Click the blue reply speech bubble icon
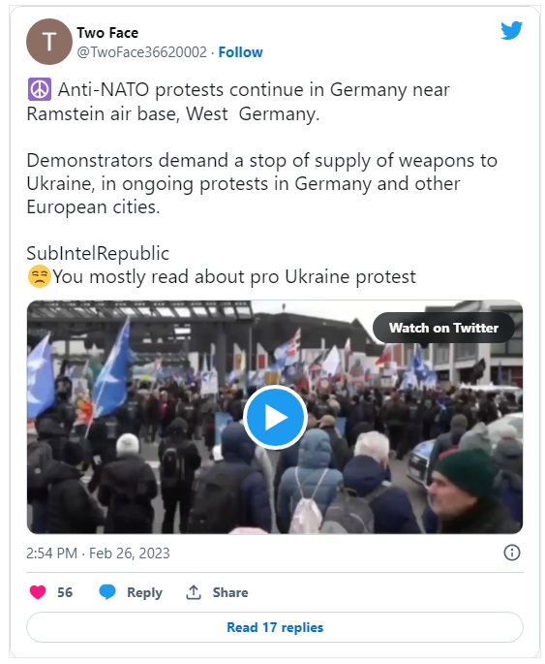 [107, 592]
